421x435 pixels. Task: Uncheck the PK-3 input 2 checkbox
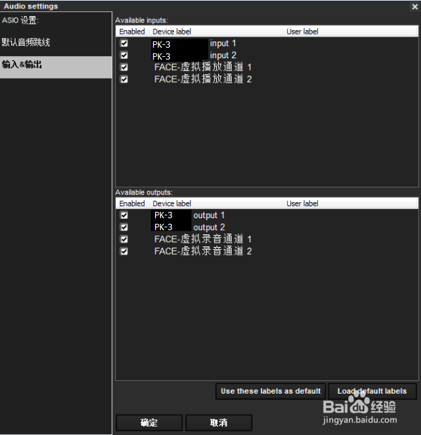[124, 55]
